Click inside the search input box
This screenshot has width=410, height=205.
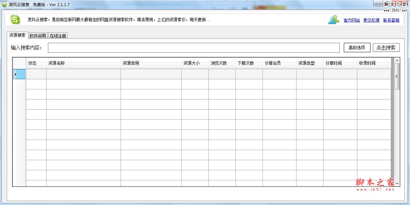coord(194,48)
